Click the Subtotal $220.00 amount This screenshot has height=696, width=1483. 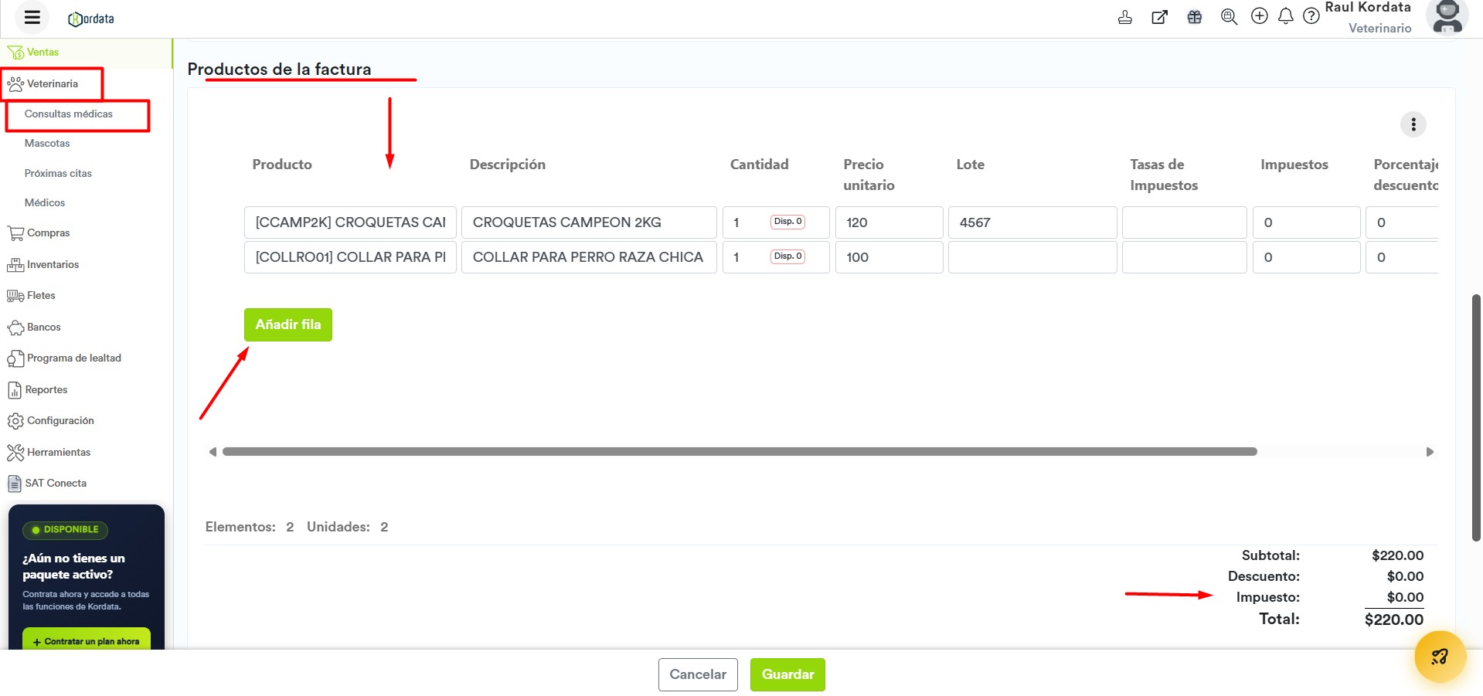(1397, 555)
